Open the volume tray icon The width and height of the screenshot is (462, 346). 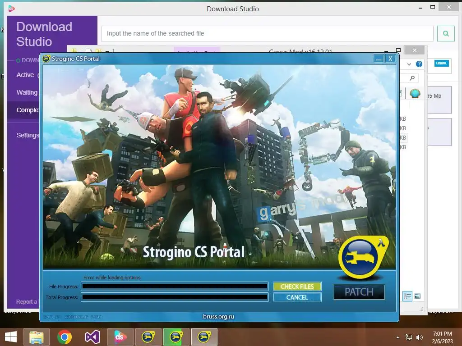(x=419, y=337)
